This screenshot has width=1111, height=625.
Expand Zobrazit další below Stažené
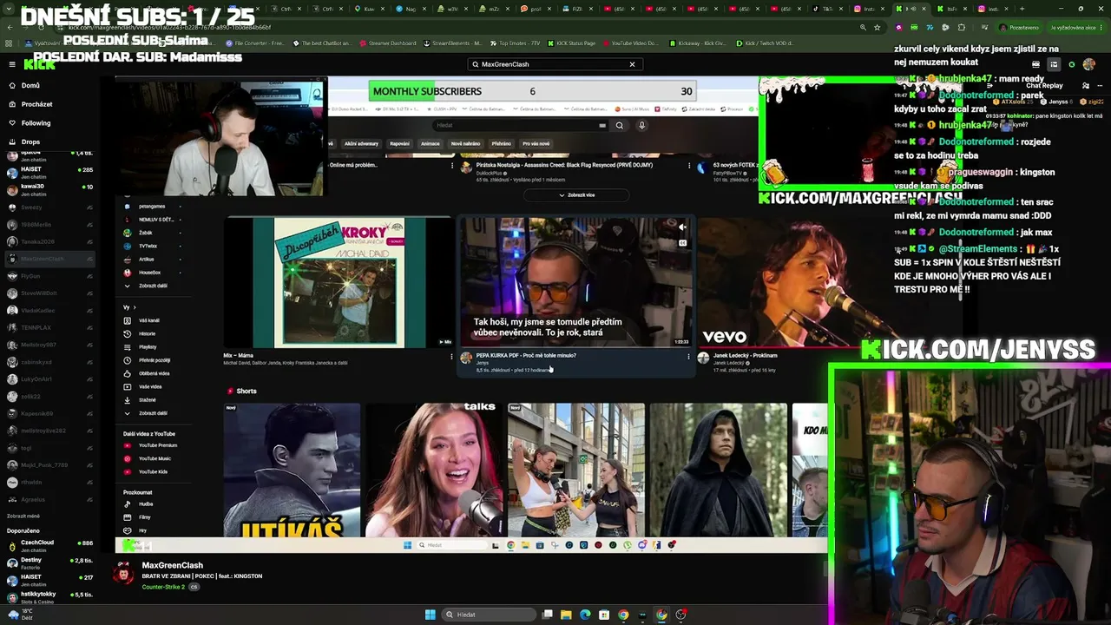[x=146, y=413]
